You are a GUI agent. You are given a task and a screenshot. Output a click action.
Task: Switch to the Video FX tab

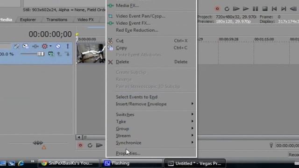[85, 20]
